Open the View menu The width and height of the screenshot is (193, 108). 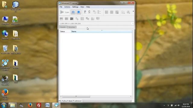82,7
